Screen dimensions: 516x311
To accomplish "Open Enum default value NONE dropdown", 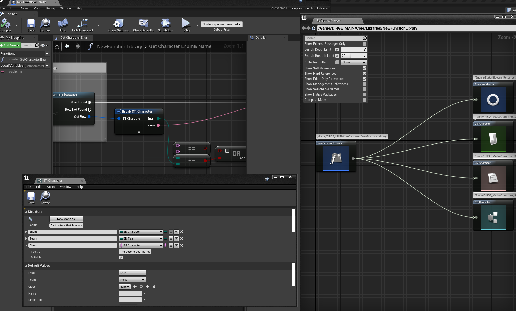I will click(132, 273).
